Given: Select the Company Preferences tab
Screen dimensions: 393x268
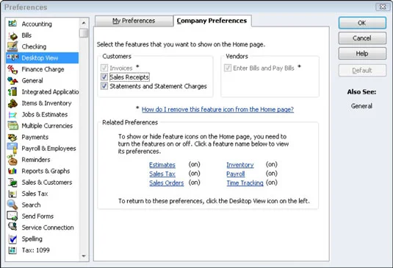Looking at the screenshot, I should coord(212,21).
